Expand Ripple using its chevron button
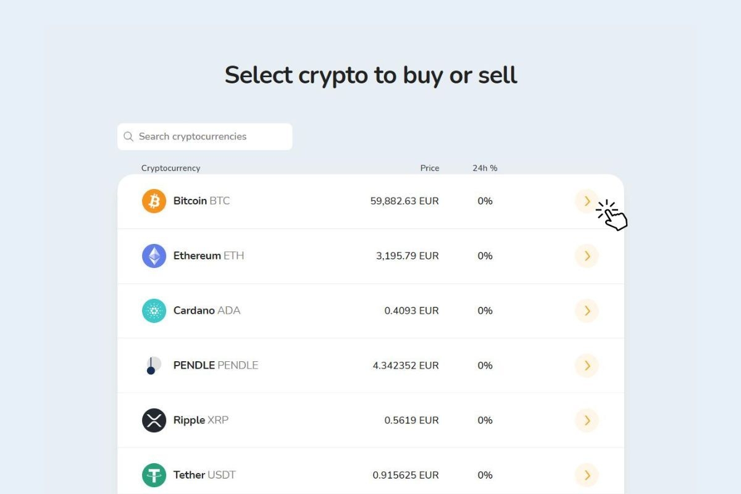This screenshot has height=494, width=741. coord(587,421)
